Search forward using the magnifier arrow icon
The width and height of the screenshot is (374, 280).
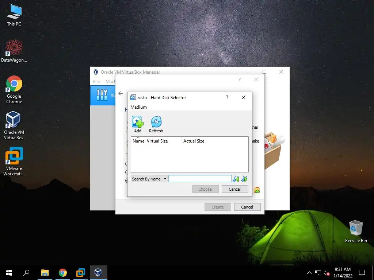tap(236, 179)
